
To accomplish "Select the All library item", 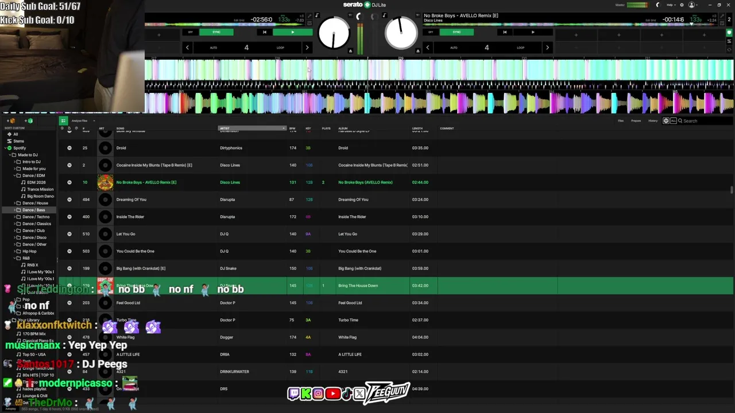I will click(16, 134).
